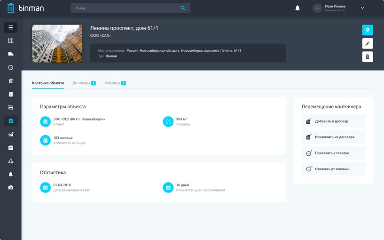This screenshot has height=240, width=384.
Task: Open the truck vehicles section in the sidebar
Action: (11, 54)
